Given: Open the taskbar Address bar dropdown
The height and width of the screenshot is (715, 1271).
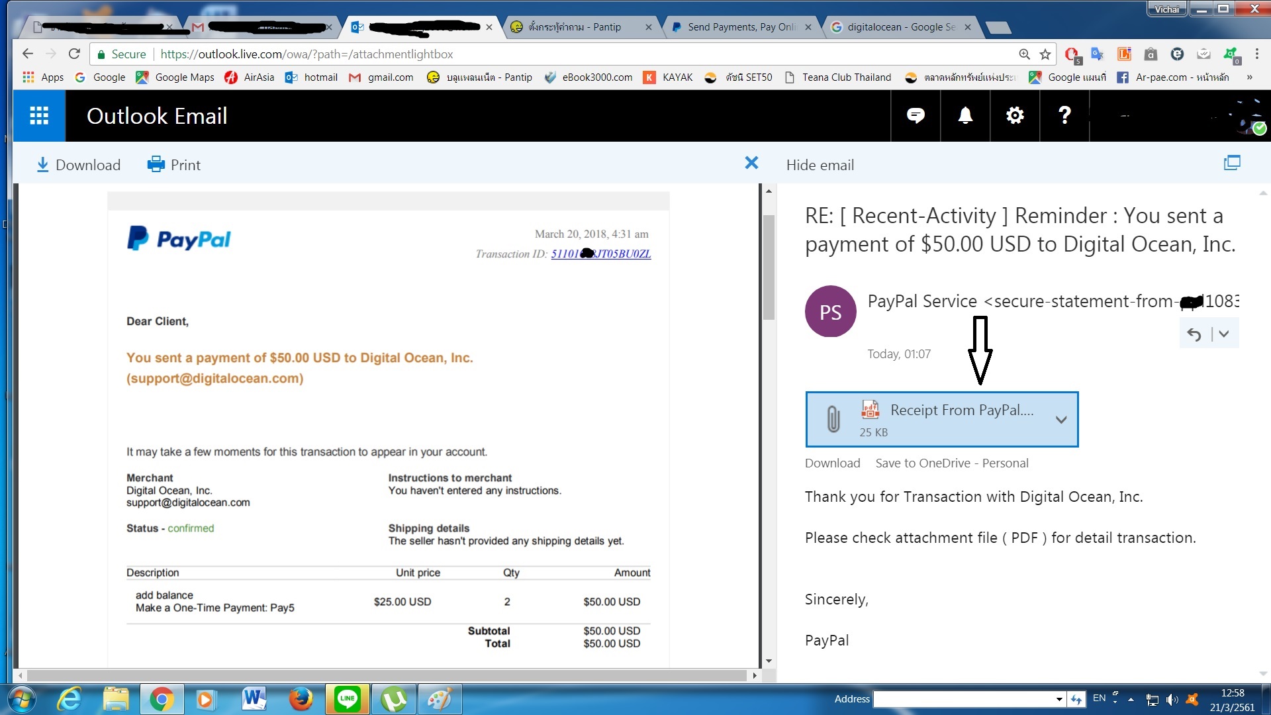Looking at the screenshot, I should [1059, 699].
